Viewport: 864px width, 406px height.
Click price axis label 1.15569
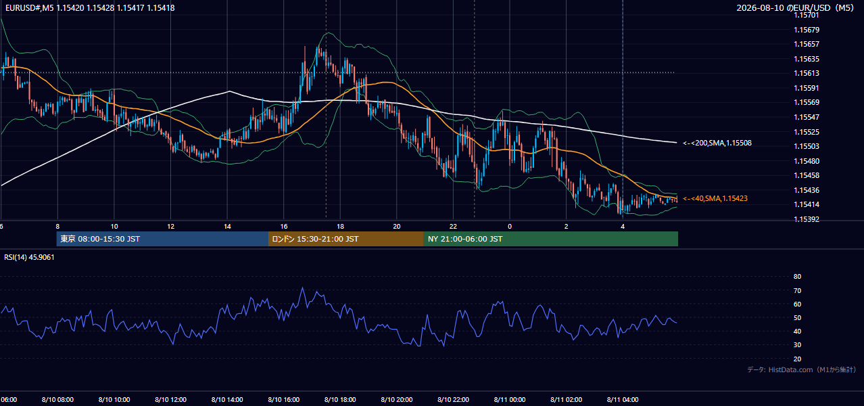point(806,103)
